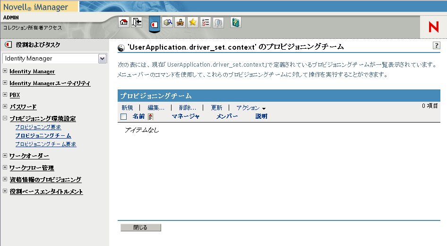Viewport: 447px width, 246px height.
Task: Expand the 資格情報のプロビジョニング node
Action: click(5, 179)
